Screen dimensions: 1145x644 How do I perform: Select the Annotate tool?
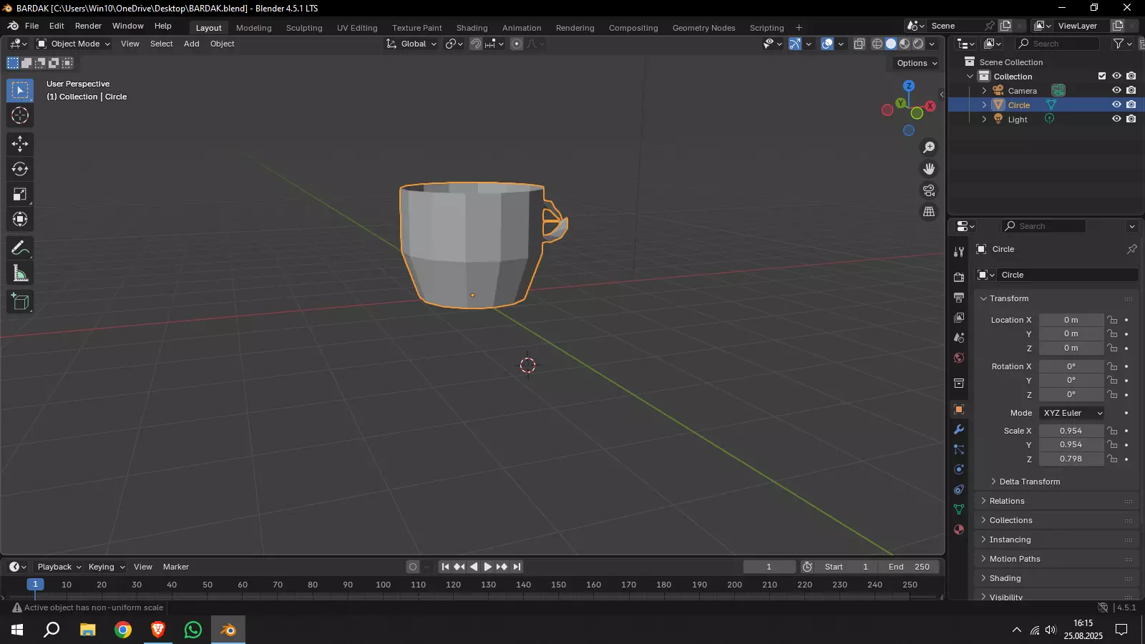(x=20, y=248)
